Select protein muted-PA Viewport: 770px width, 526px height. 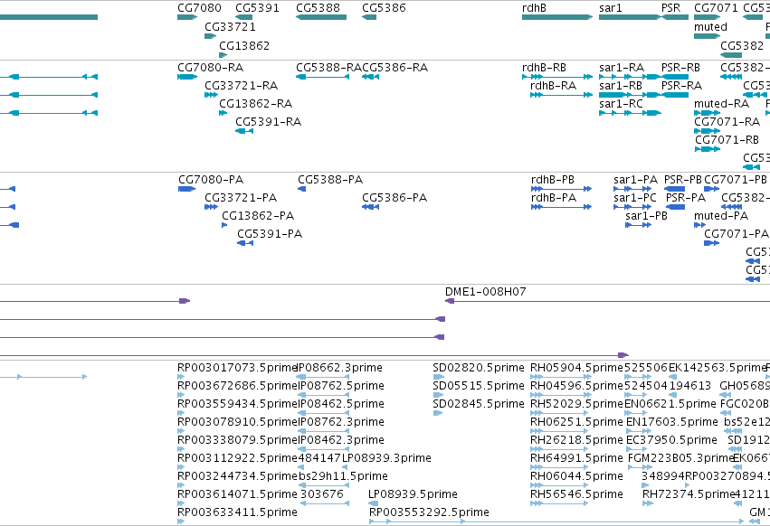point(721,216)
